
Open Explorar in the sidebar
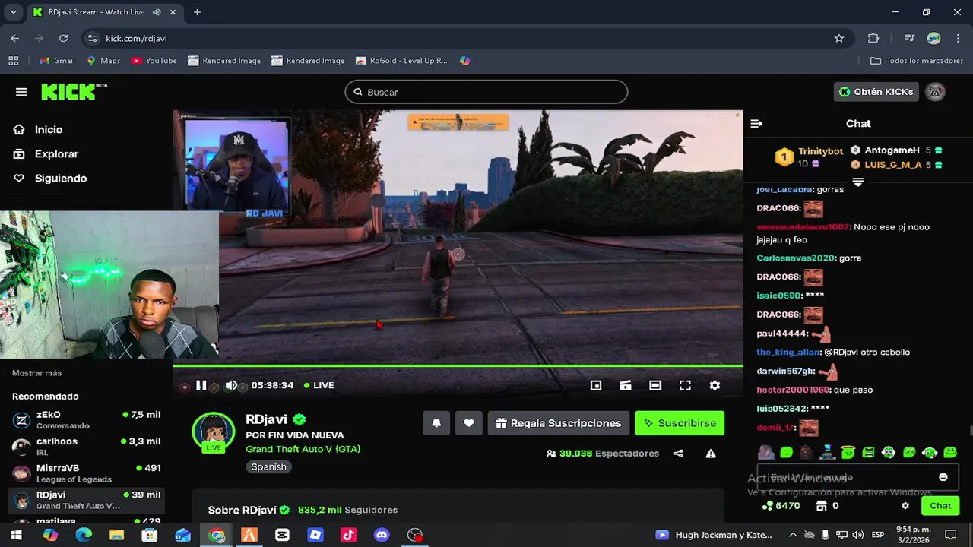click(x=55, y=154)
